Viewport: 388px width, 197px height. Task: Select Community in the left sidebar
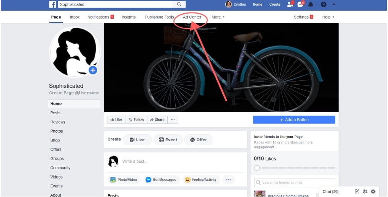click(x=60, y=168)
